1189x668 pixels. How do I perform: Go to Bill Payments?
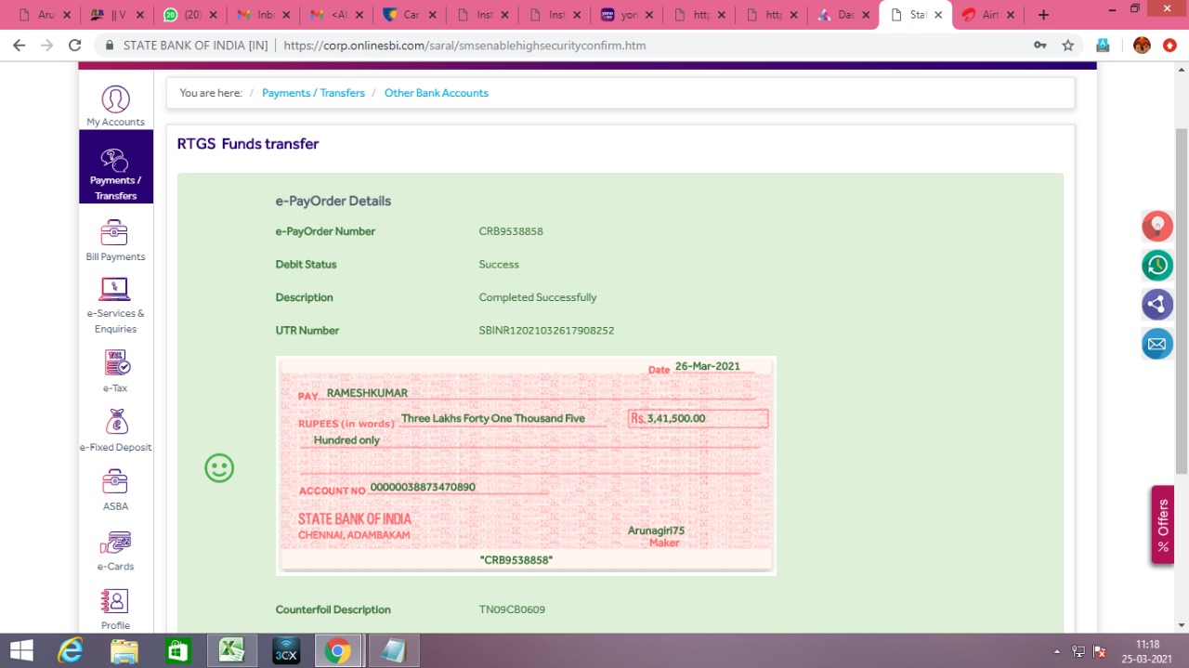tap(115, 241)
